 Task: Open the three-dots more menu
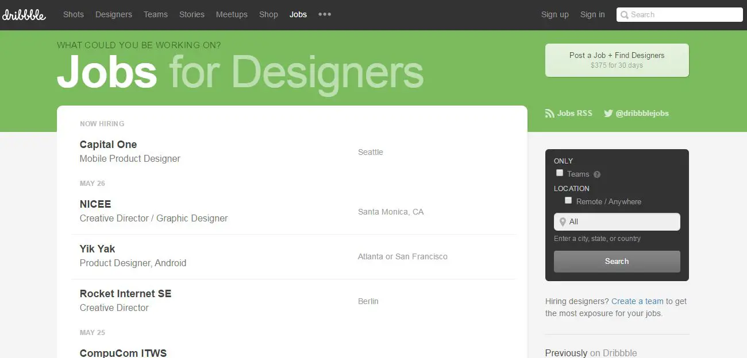click(x=325, y=14)
